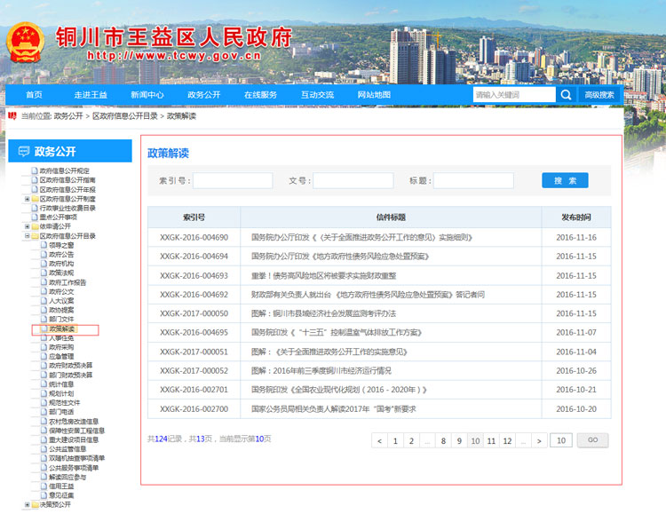Click the folder icon beside 依申请公开
666x522 pixels.
tap(35, 226)
